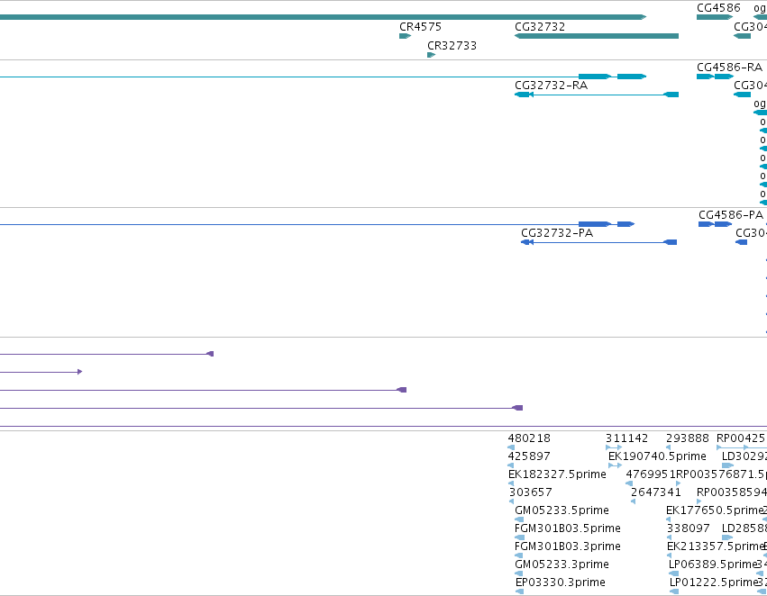Click the CG32732-RA transcript label
The image size is (767, 596).
coord(552,86)
